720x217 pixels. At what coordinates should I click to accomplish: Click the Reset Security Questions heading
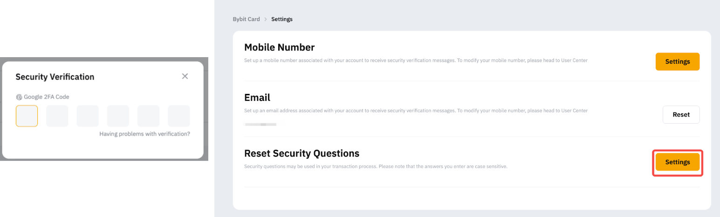pyautogui.click(x=302, y=153)
